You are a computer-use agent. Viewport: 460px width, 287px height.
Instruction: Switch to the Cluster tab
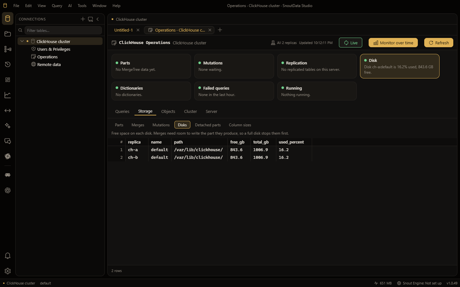pos(190,111)
